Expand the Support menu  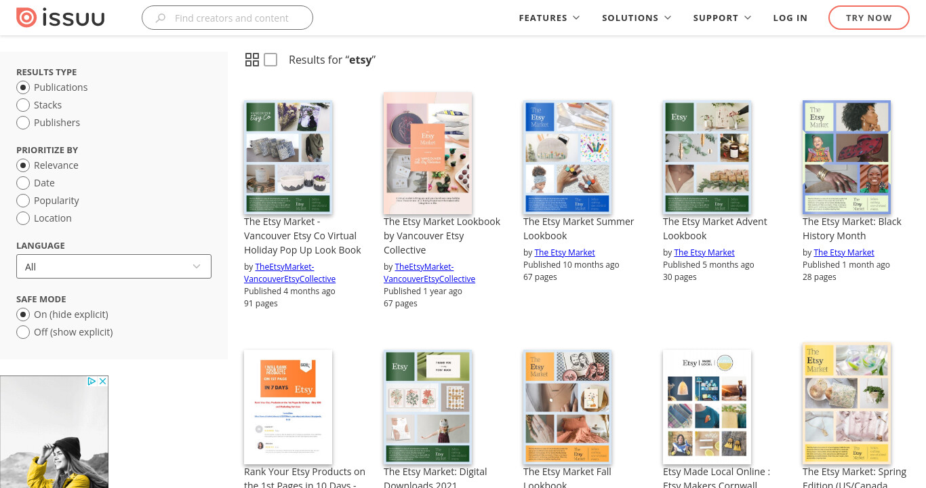[x=722, y=18]
